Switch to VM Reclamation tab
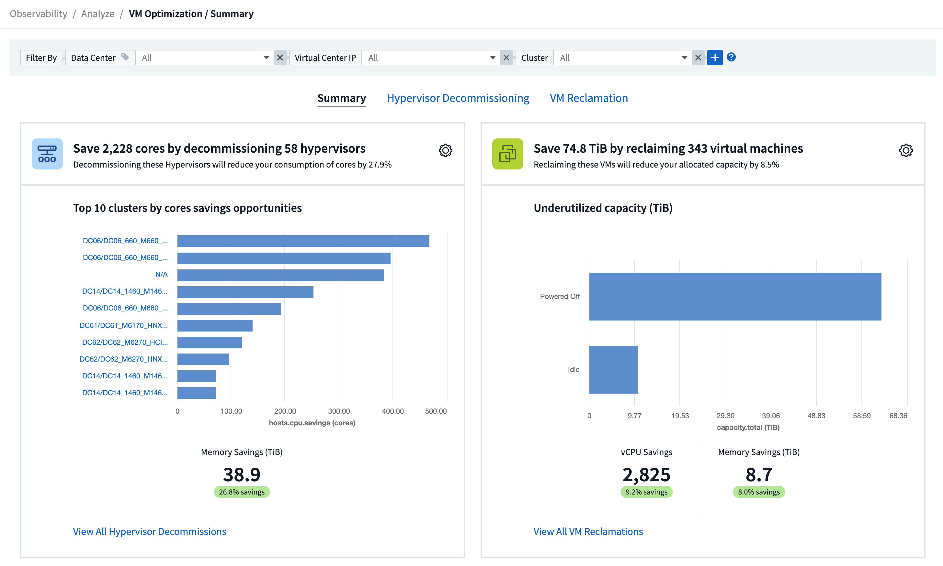 [x=589, y=98]
